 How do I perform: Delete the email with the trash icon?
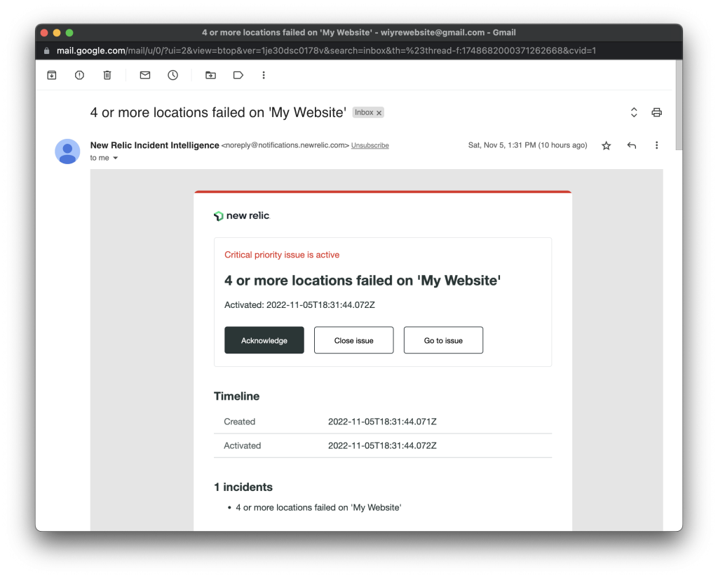107,75
